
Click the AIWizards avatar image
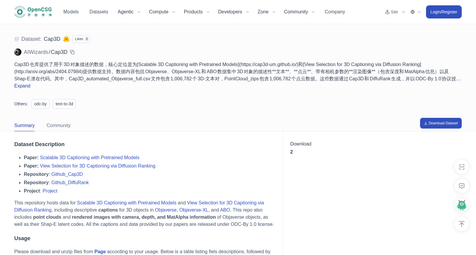click(x=18, y=52)
